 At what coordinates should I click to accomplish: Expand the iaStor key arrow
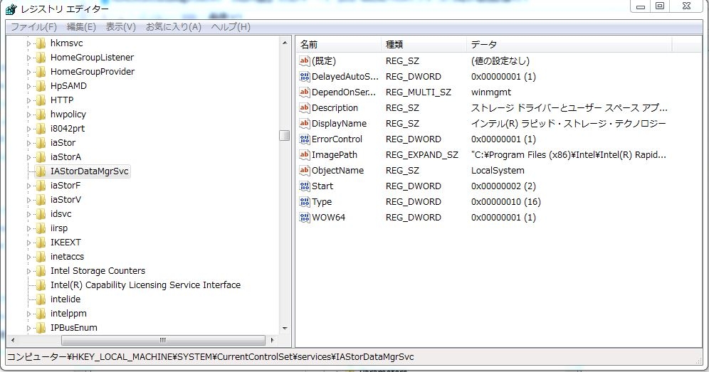pos(28,143)
